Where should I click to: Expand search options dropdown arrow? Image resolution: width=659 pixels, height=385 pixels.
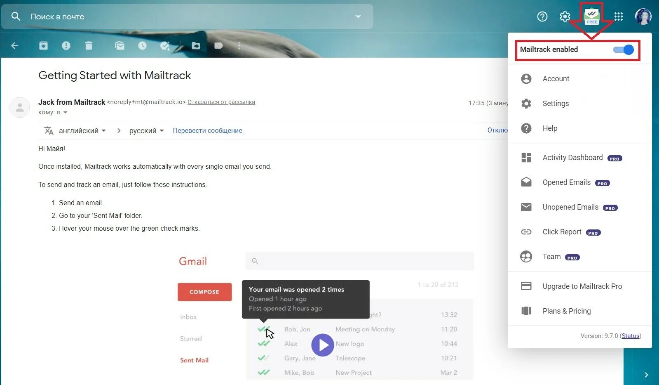click(358, 17)
